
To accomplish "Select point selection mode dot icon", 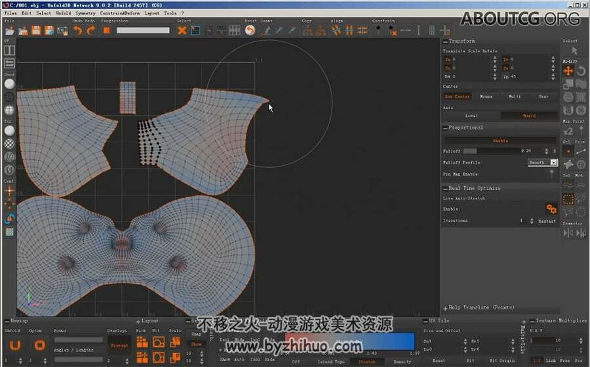I will click(x=568, y=151).
